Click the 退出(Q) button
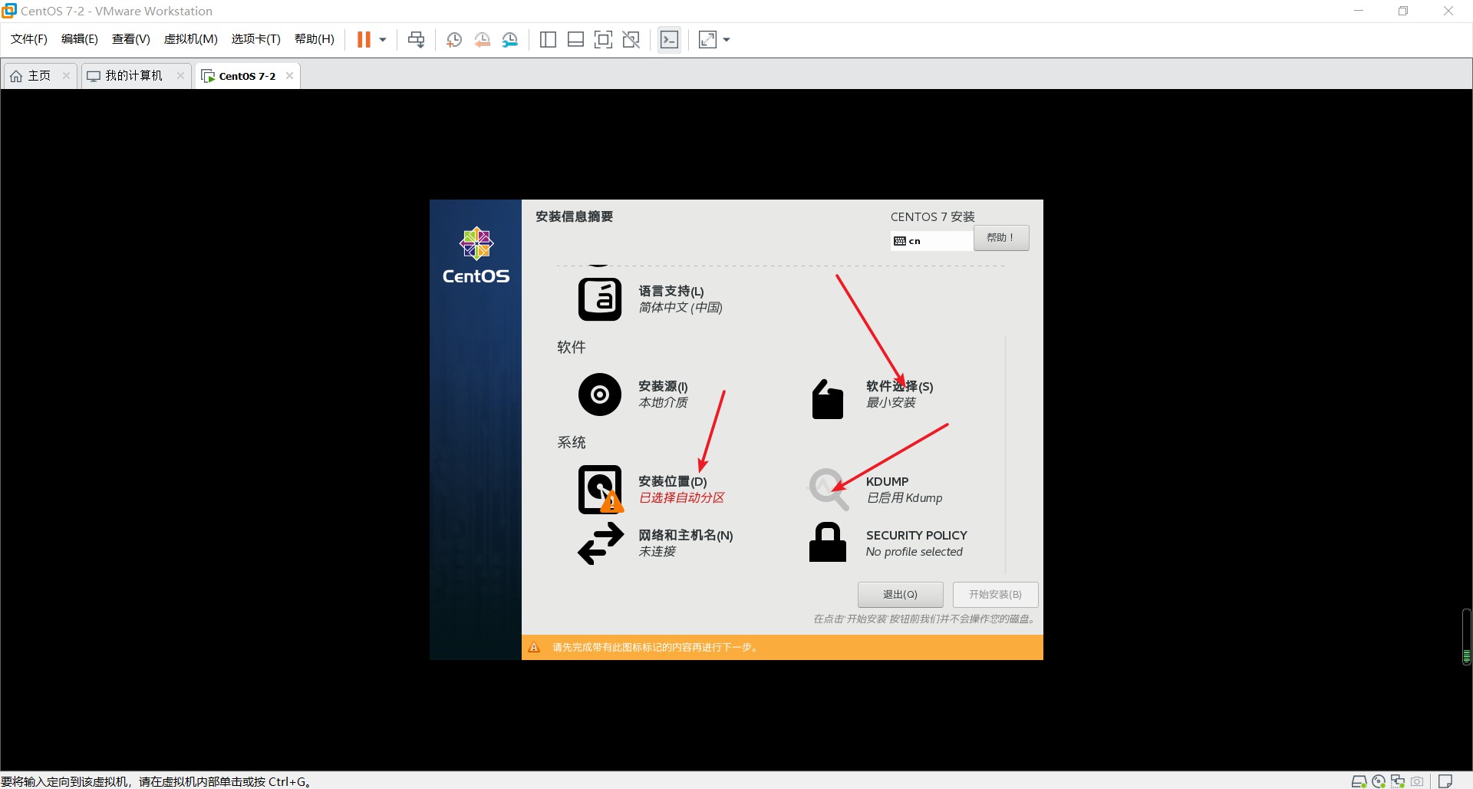Screen dimensions: 1473x789 (x=901, y=595)
